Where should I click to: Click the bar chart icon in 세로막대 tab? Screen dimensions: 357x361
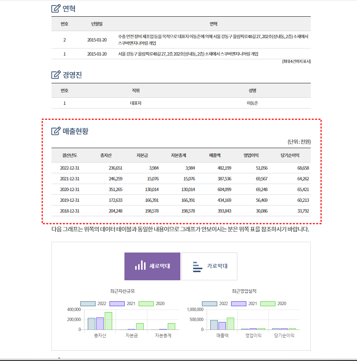[x=140, y=265]
